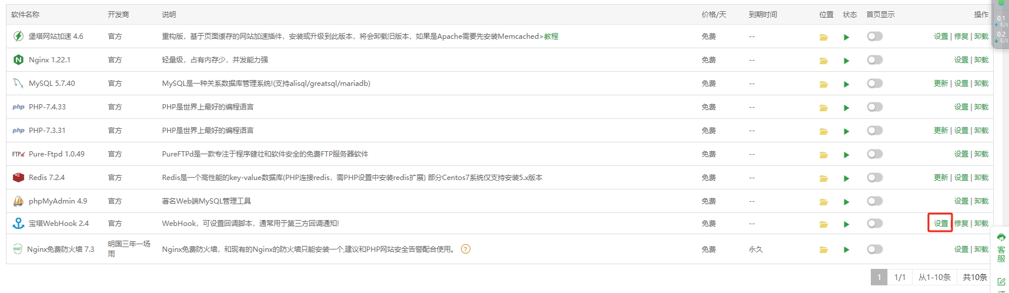Image resolution: width=1009 pixels, height=293 pixels.
Task: Click the question mark help icon
Action: click(466, 249)
